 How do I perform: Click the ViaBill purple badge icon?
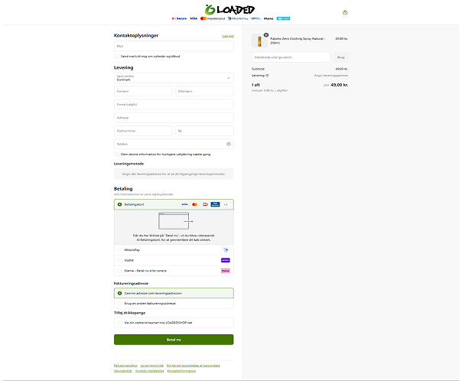point(225,260)
